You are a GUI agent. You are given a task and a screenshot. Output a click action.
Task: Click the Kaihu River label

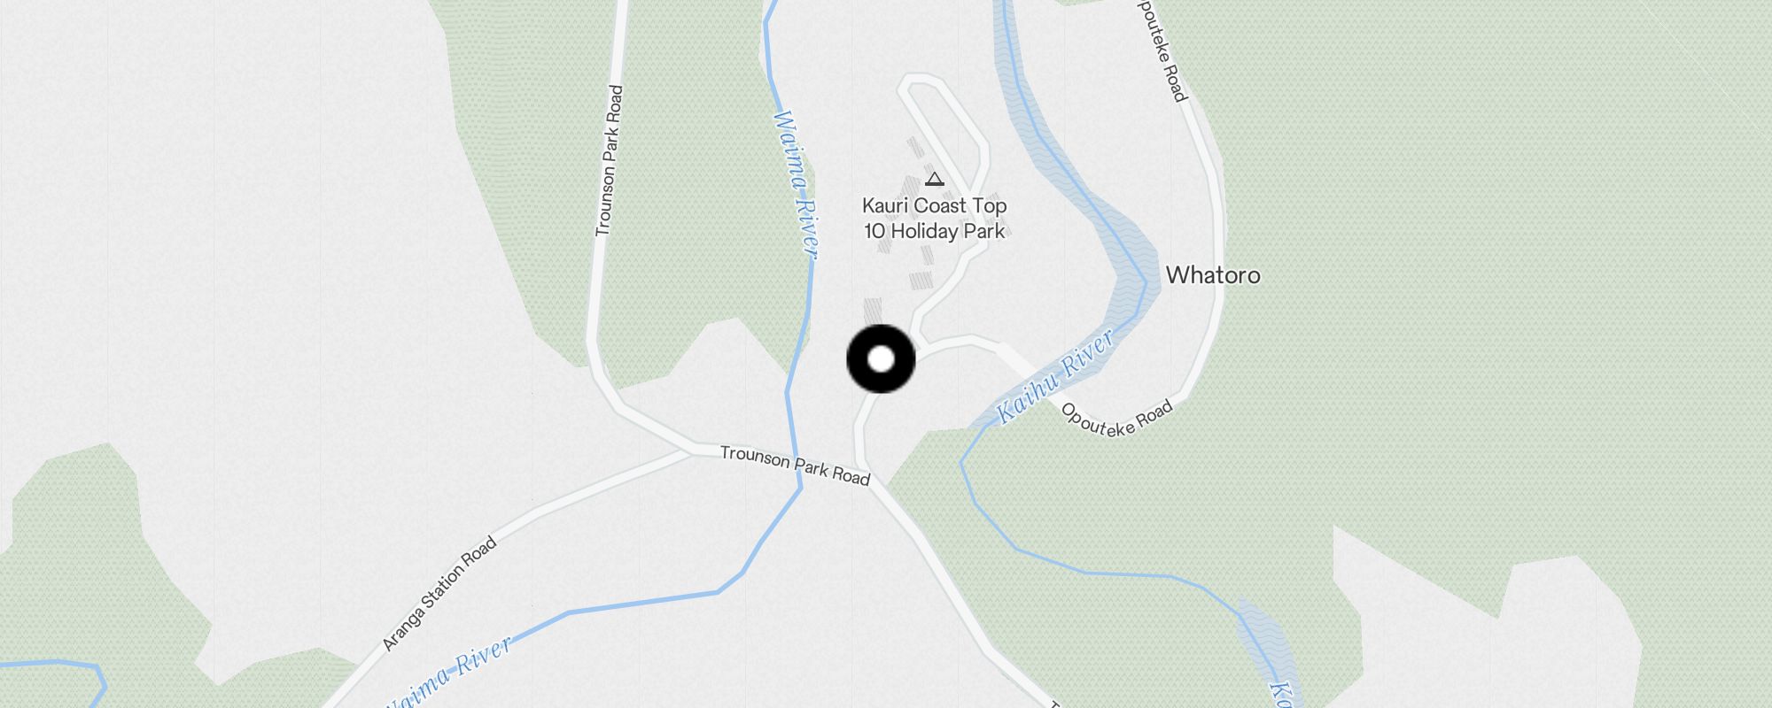pos(1054,377)
